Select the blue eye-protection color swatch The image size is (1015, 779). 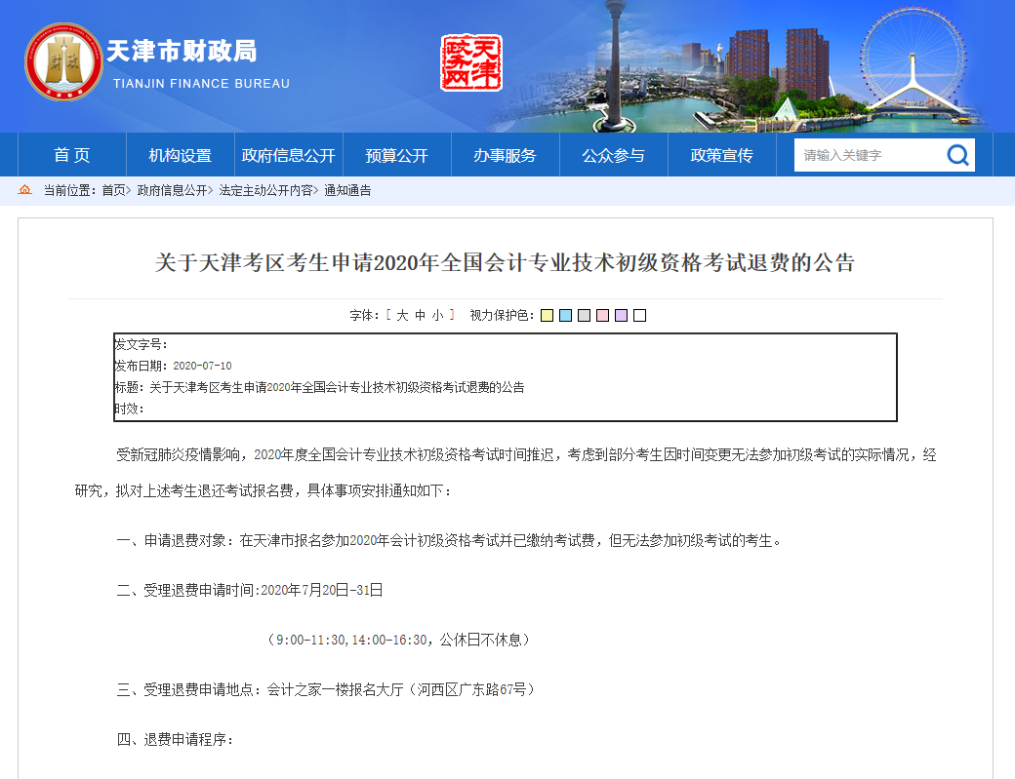(565, 315)
